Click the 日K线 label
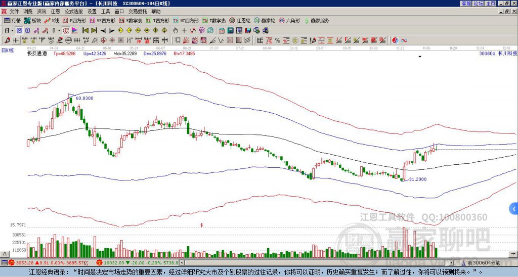518x277 pixels. [x=7, y=51]
